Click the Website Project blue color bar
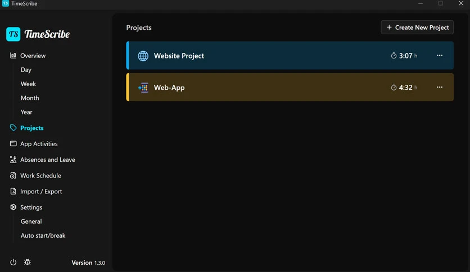Viewport: 470px width, 272px height. (x=128, y=56)
